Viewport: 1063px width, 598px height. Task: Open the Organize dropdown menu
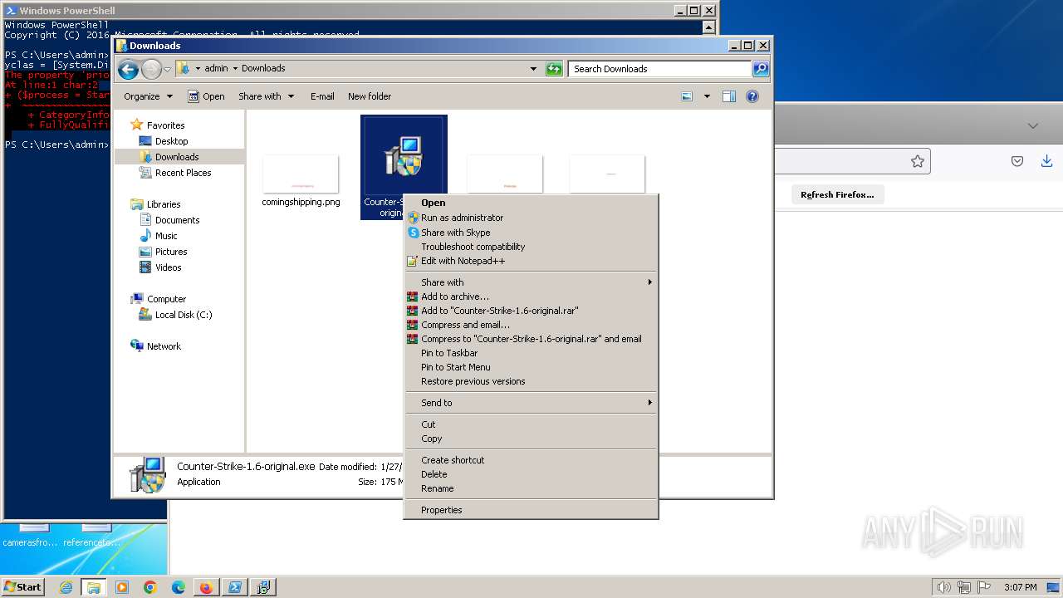pos(149,96)
